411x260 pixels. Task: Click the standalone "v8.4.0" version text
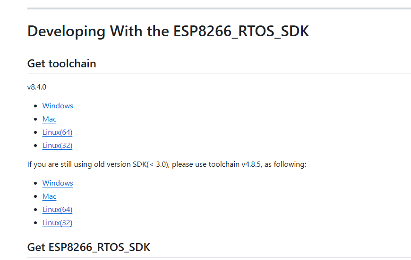[x=37, y=87]
